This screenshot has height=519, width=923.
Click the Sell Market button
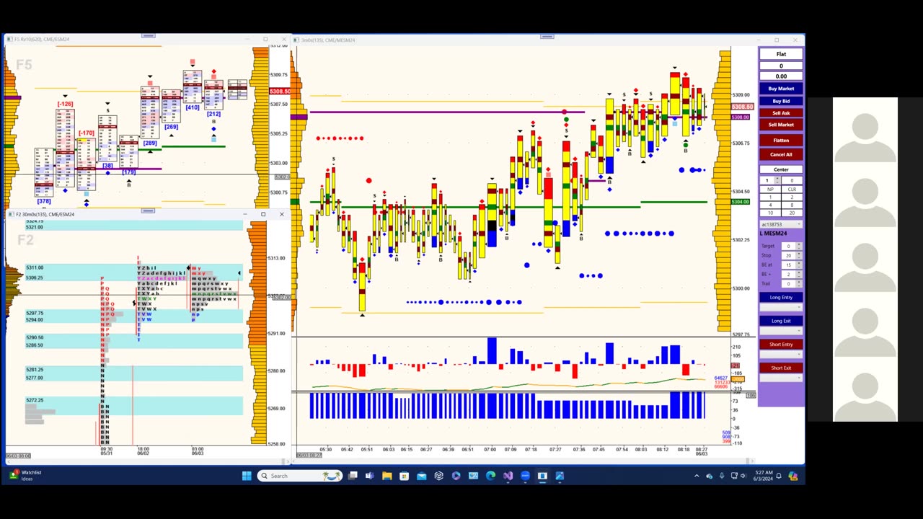click(781, 125)
